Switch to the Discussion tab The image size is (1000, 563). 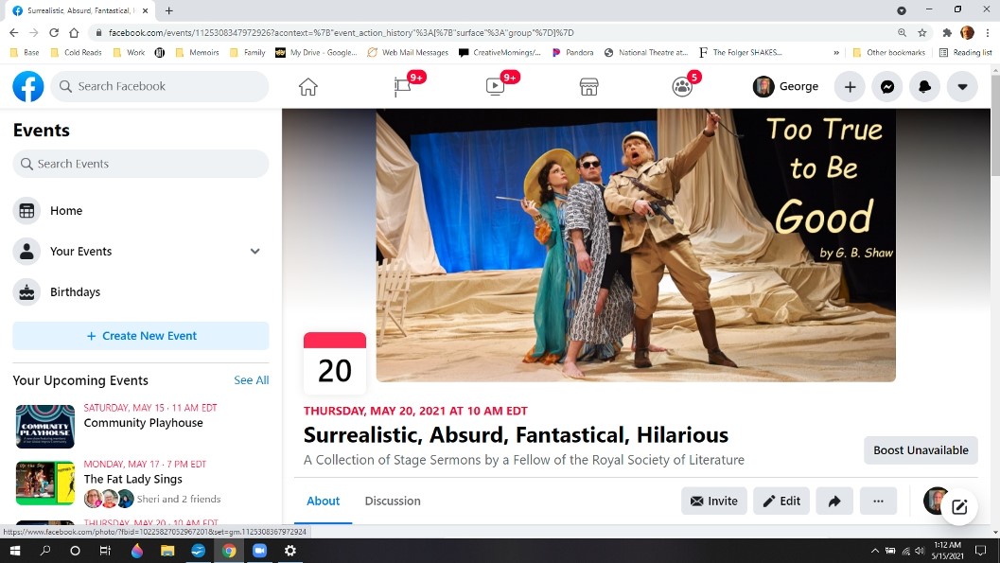(x=393, y=501)
